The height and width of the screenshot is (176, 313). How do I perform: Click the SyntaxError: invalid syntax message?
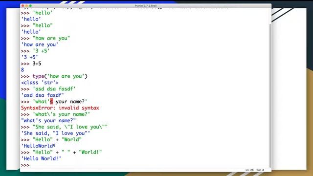(60, 108)
